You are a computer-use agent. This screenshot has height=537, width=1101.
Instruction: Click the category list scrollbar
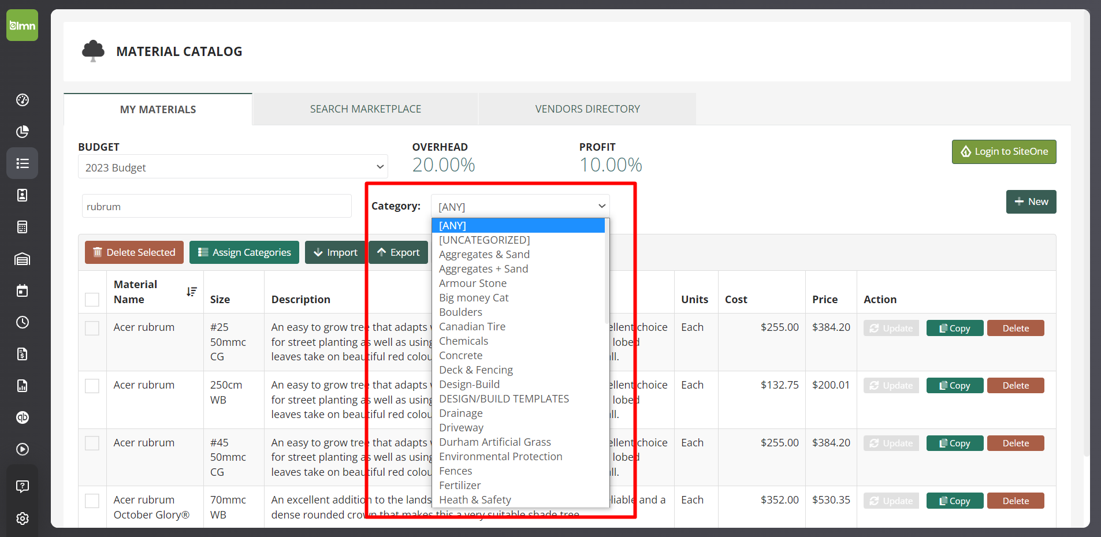(x=607, y=271)
